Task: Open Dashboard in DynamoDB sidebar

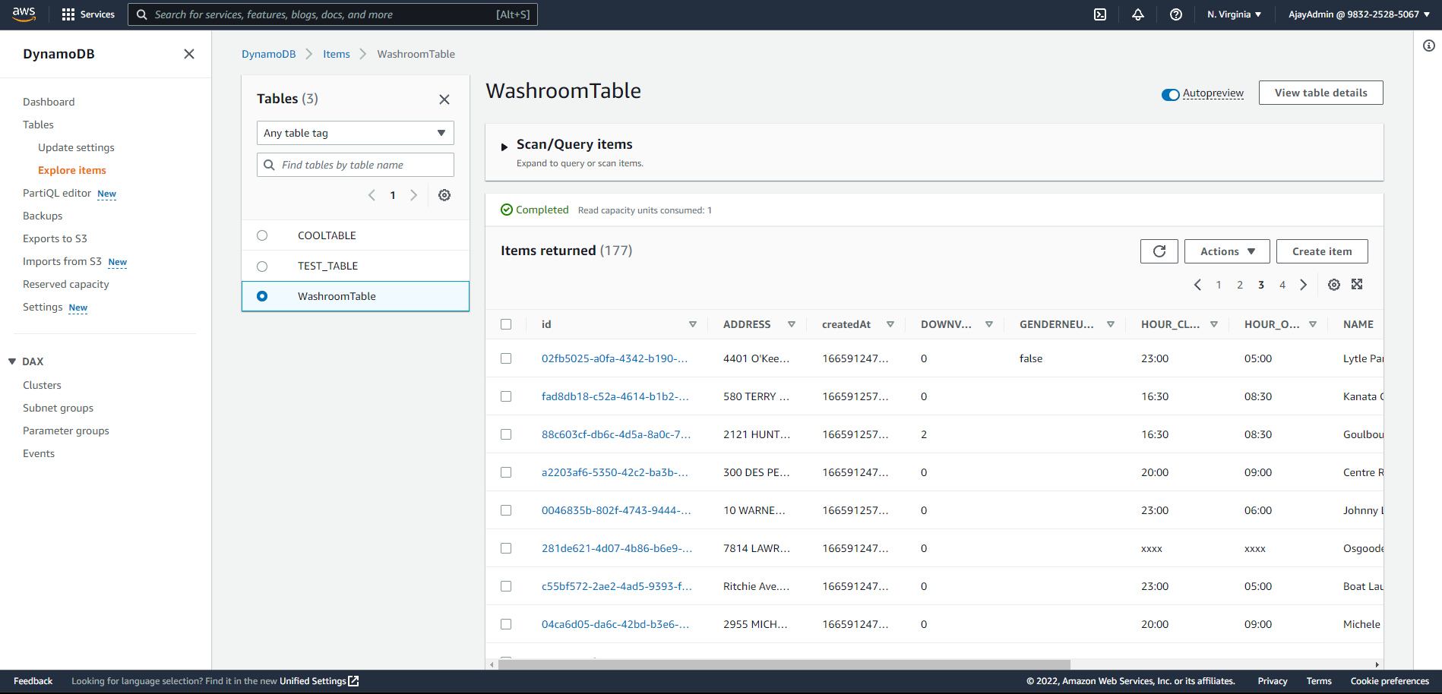Action: click(x=49, y=102)
